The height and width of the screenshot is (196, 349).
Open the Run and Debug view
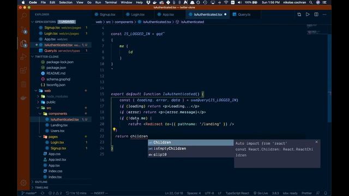click(23, 57)
